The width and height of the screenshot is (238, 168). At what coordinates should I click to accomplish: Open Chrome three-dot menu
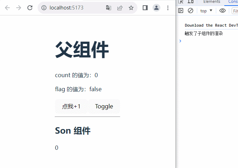click(168, 8)
